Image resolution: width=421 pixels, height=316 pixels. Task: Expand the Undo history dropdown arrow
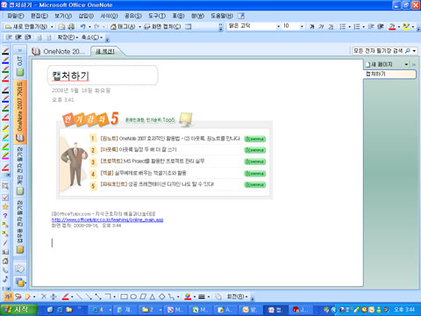click(x=89, y=27)
